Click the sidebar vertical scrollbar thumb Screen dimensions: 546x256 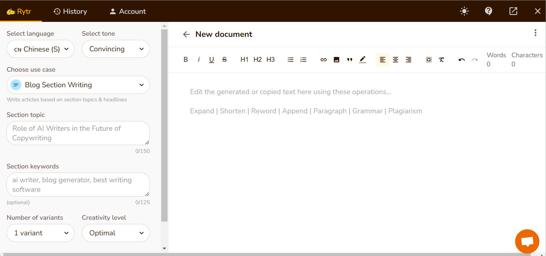tap(164, 125)
